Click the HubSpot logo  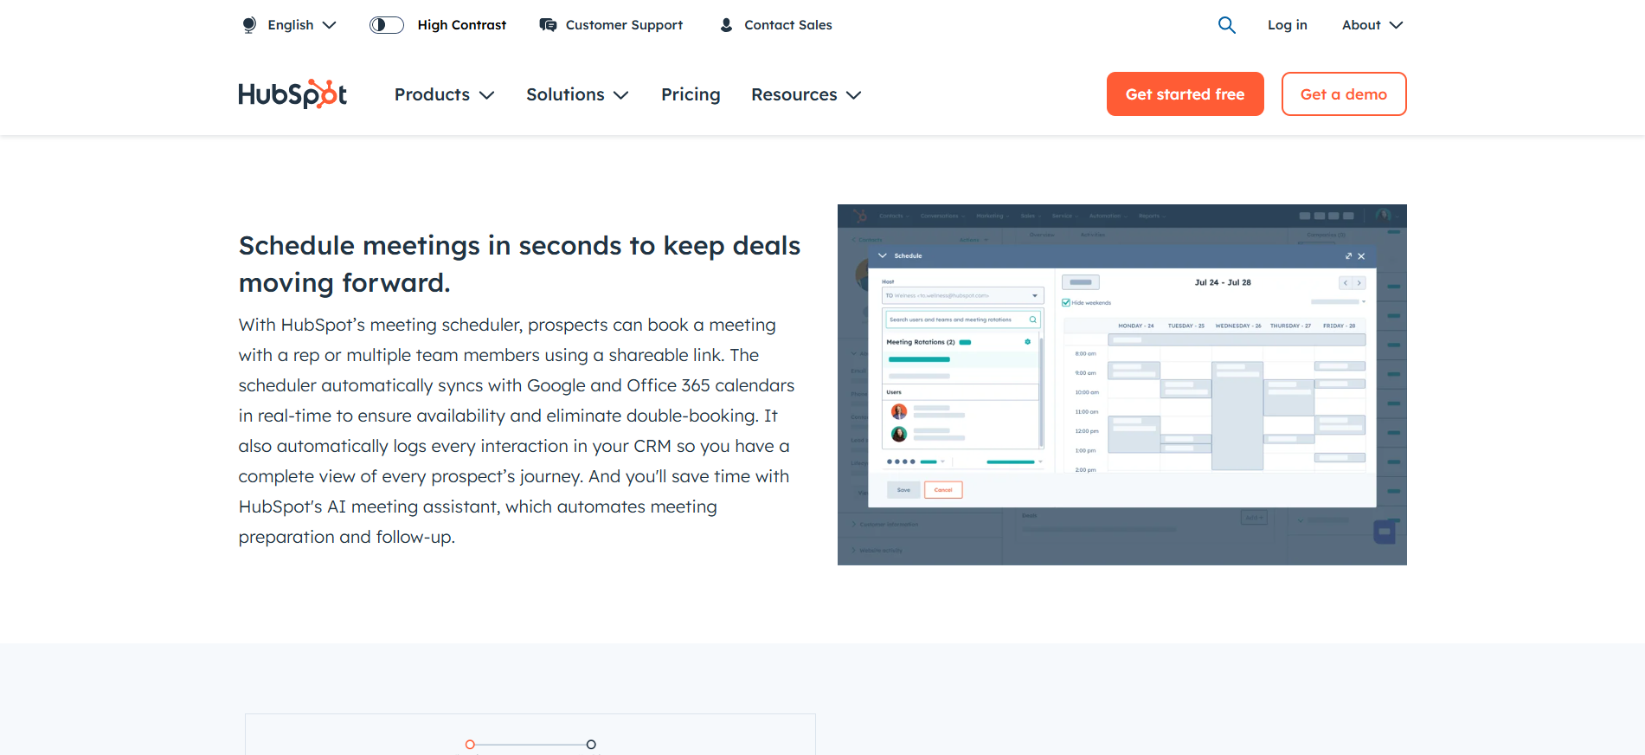tap(292, 94)
